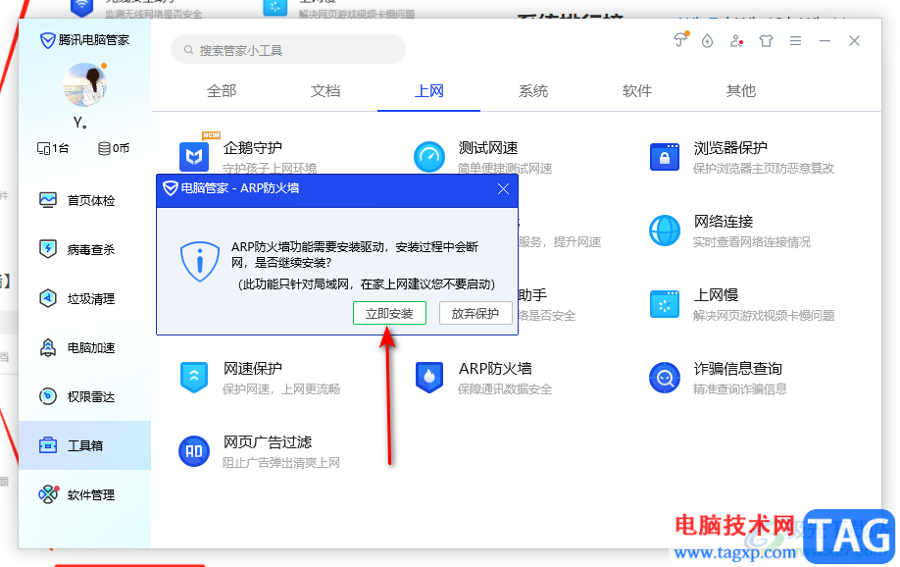Open the main menu hamburger icon
The image size is (900, 567).
795,41
